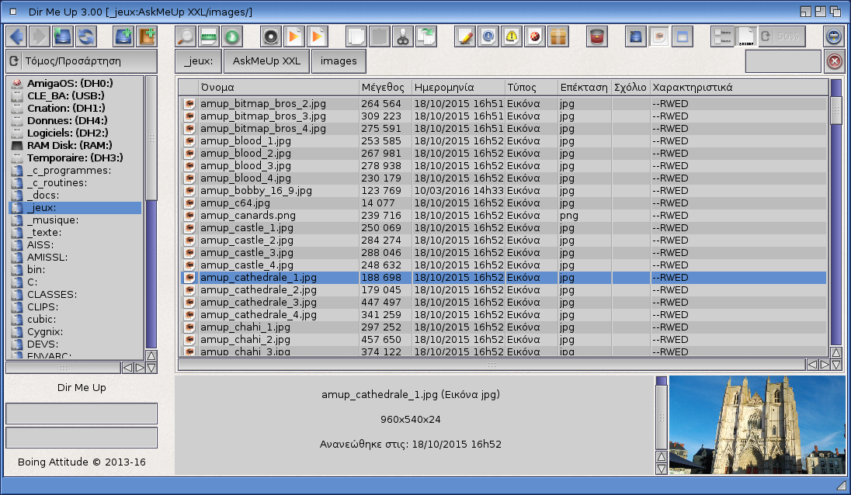Click the refresh directory icon
Image resolution: width=851 pixels, height=495 pixels.
click(85, 36)
